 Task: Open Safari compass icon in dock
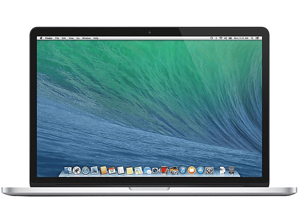click(86, 171)
